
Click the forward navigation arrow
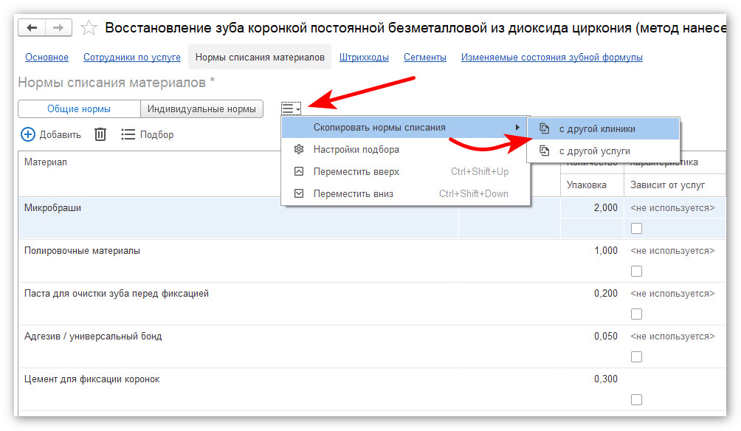point(58,28)
